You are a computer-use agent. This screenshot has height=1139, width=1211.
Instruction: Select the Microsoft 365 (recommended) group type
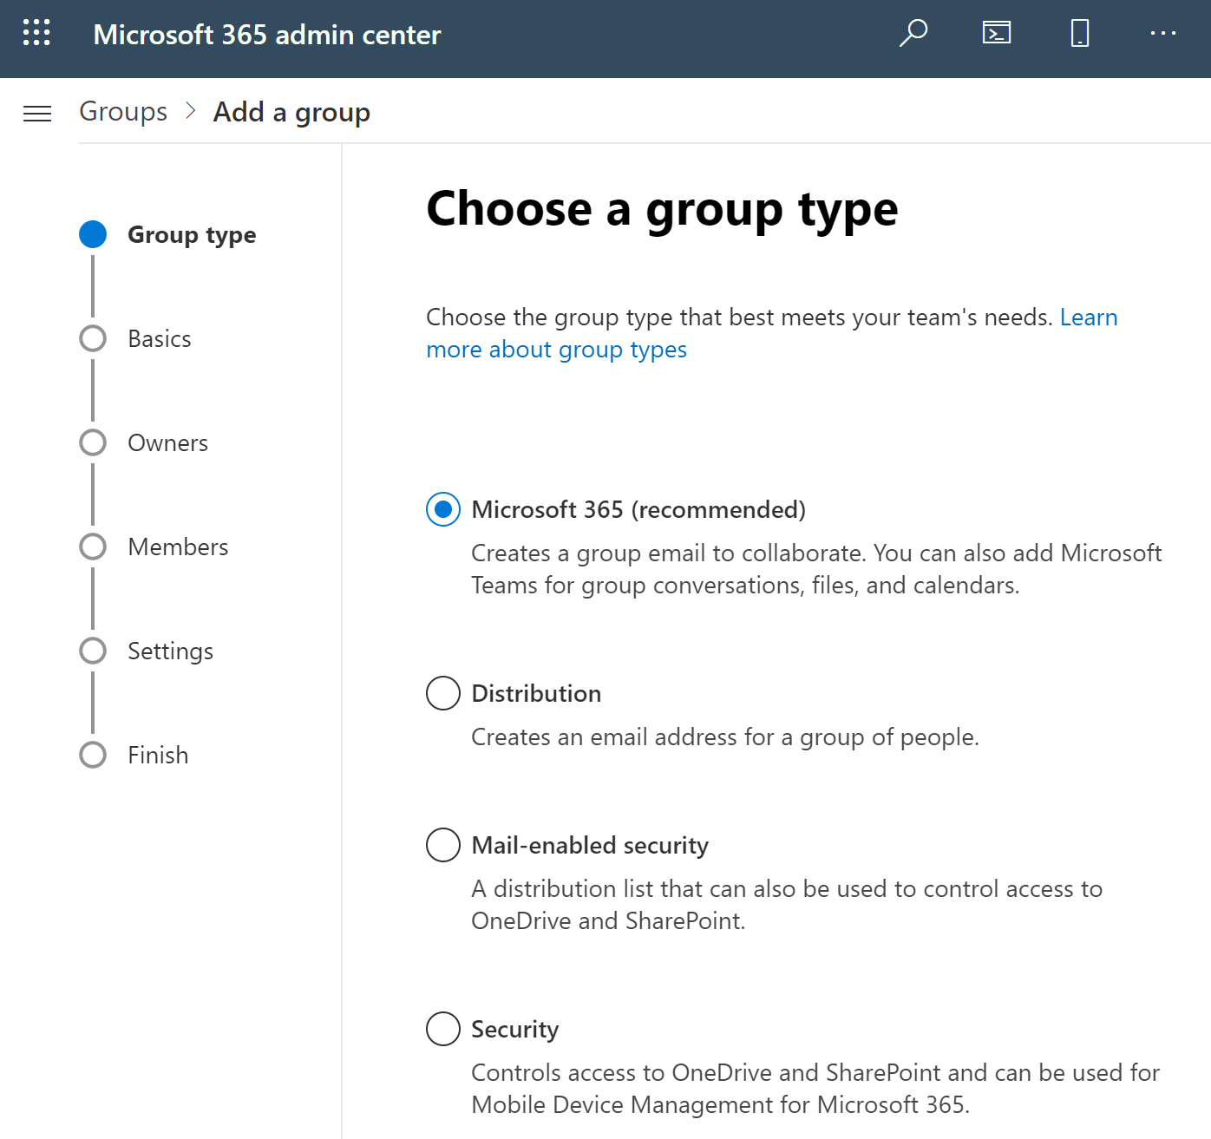pyautogui.click(x=442, y=510)
